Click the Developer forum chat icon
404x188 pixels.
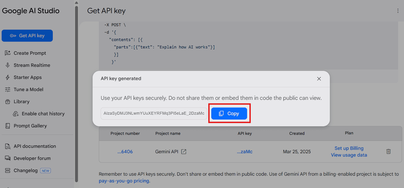pyautogui.click(x=8, y=158)
